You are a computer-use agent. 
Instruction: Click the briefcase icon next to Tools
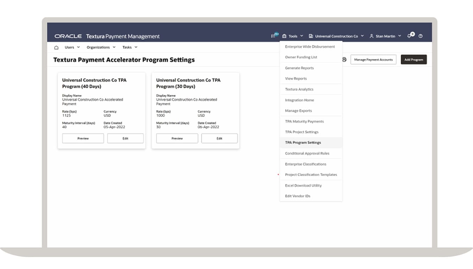[x=285, y=36]
